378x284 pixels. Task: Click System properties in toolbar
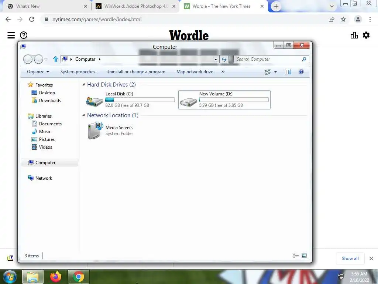(78, 72)
